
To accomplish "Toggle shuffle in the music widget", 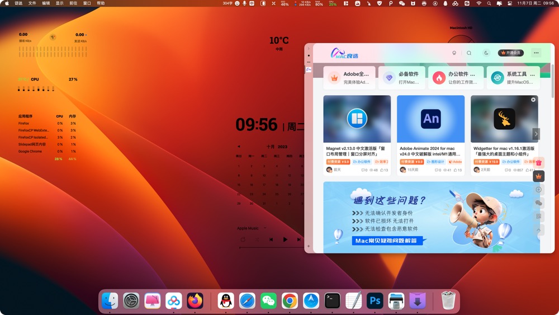I will (x=257, y=239).
